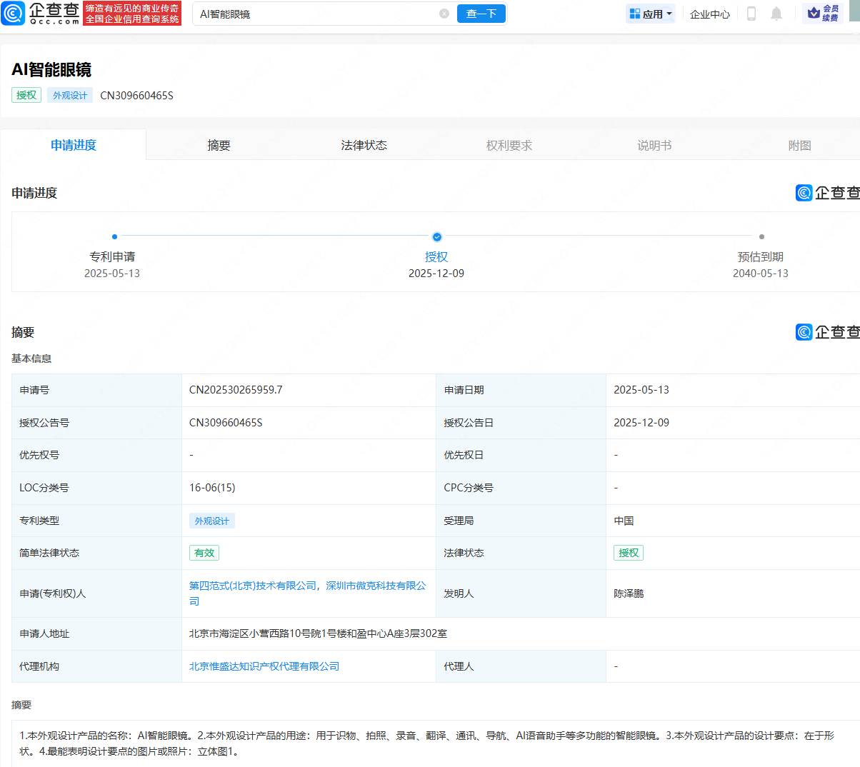
Task: Click the 查一下 search button
Action: pos(481,14)
